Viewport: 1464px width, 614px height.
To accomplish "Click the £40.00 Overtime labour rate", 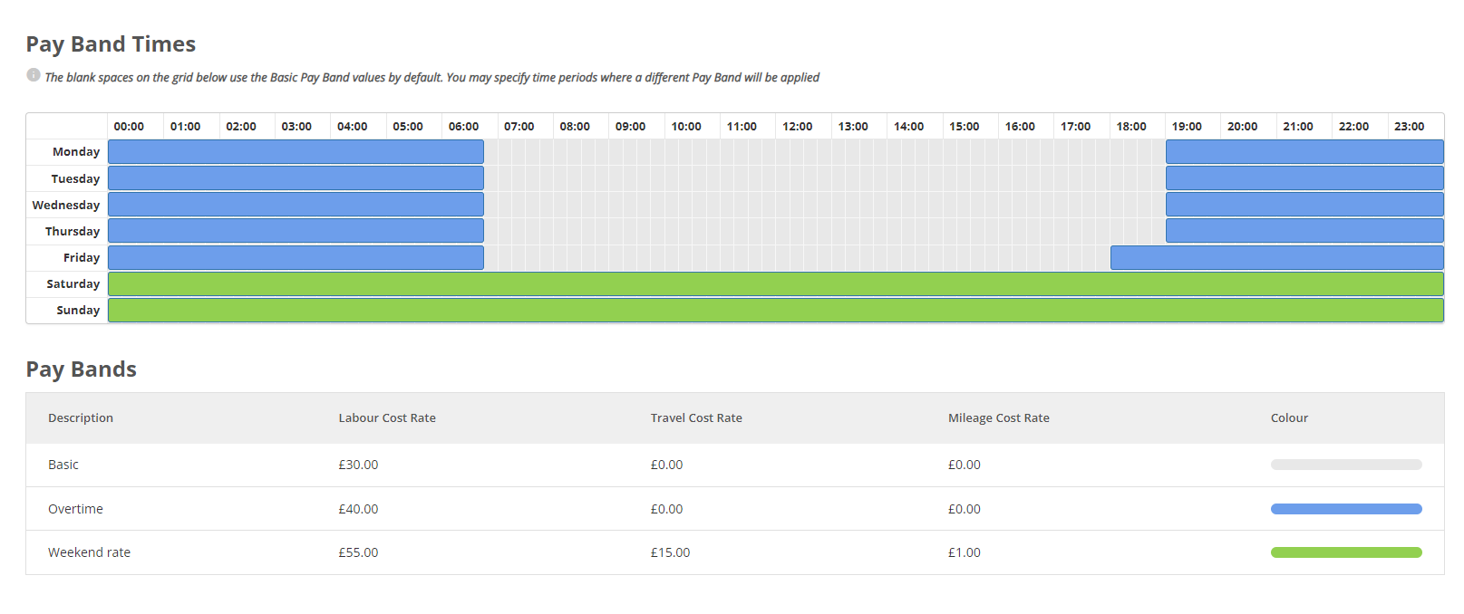I will (x=358, y=509).
